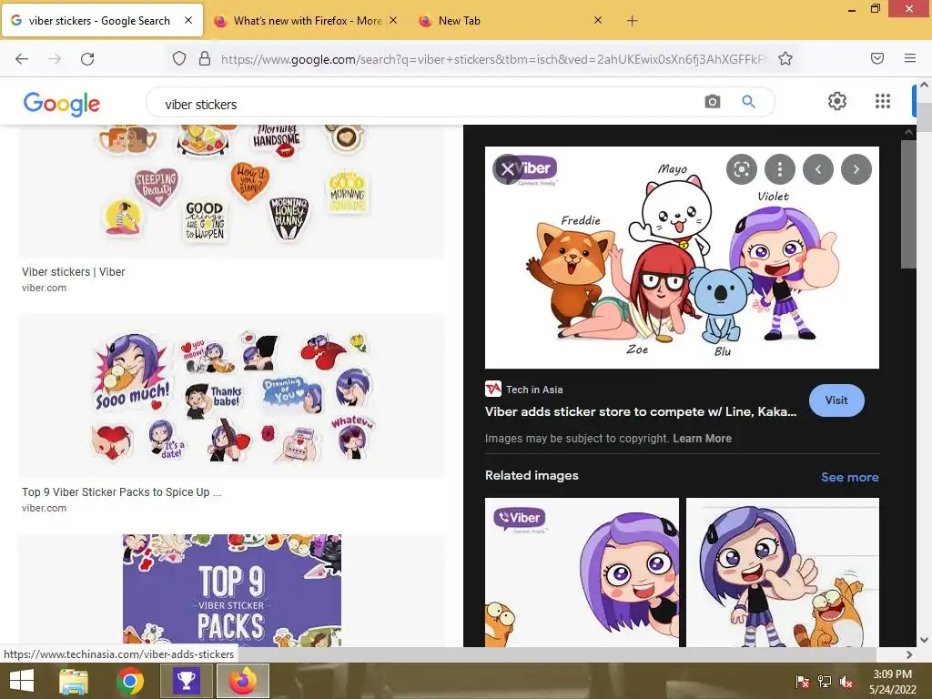Close the What's new with Firefox tab
The width and height of the screenshot is (932, 699).
point(393,20)
